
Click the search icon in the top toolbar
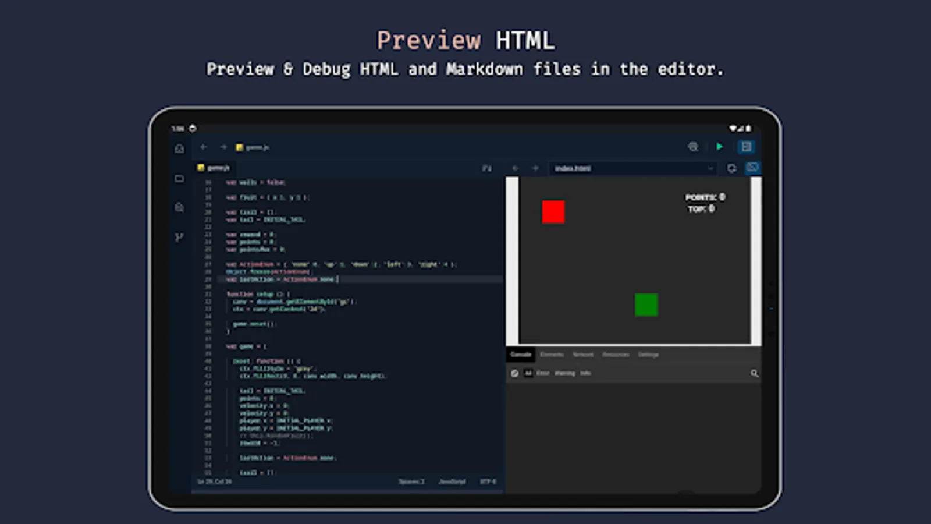click(x=693, y=147)
